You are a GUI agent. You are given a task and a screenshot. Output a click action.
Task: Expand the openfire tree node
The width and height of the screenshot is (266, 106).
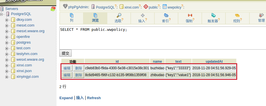pyautogui.click(x=7, y=37)
